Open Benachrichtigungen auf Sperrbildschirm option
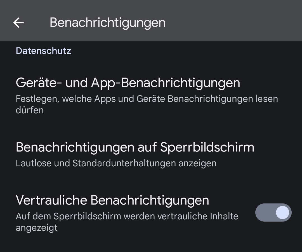 point(135,147)
